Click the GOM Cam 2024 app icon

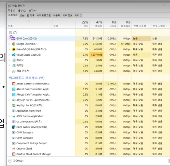(x=14, y=38)
